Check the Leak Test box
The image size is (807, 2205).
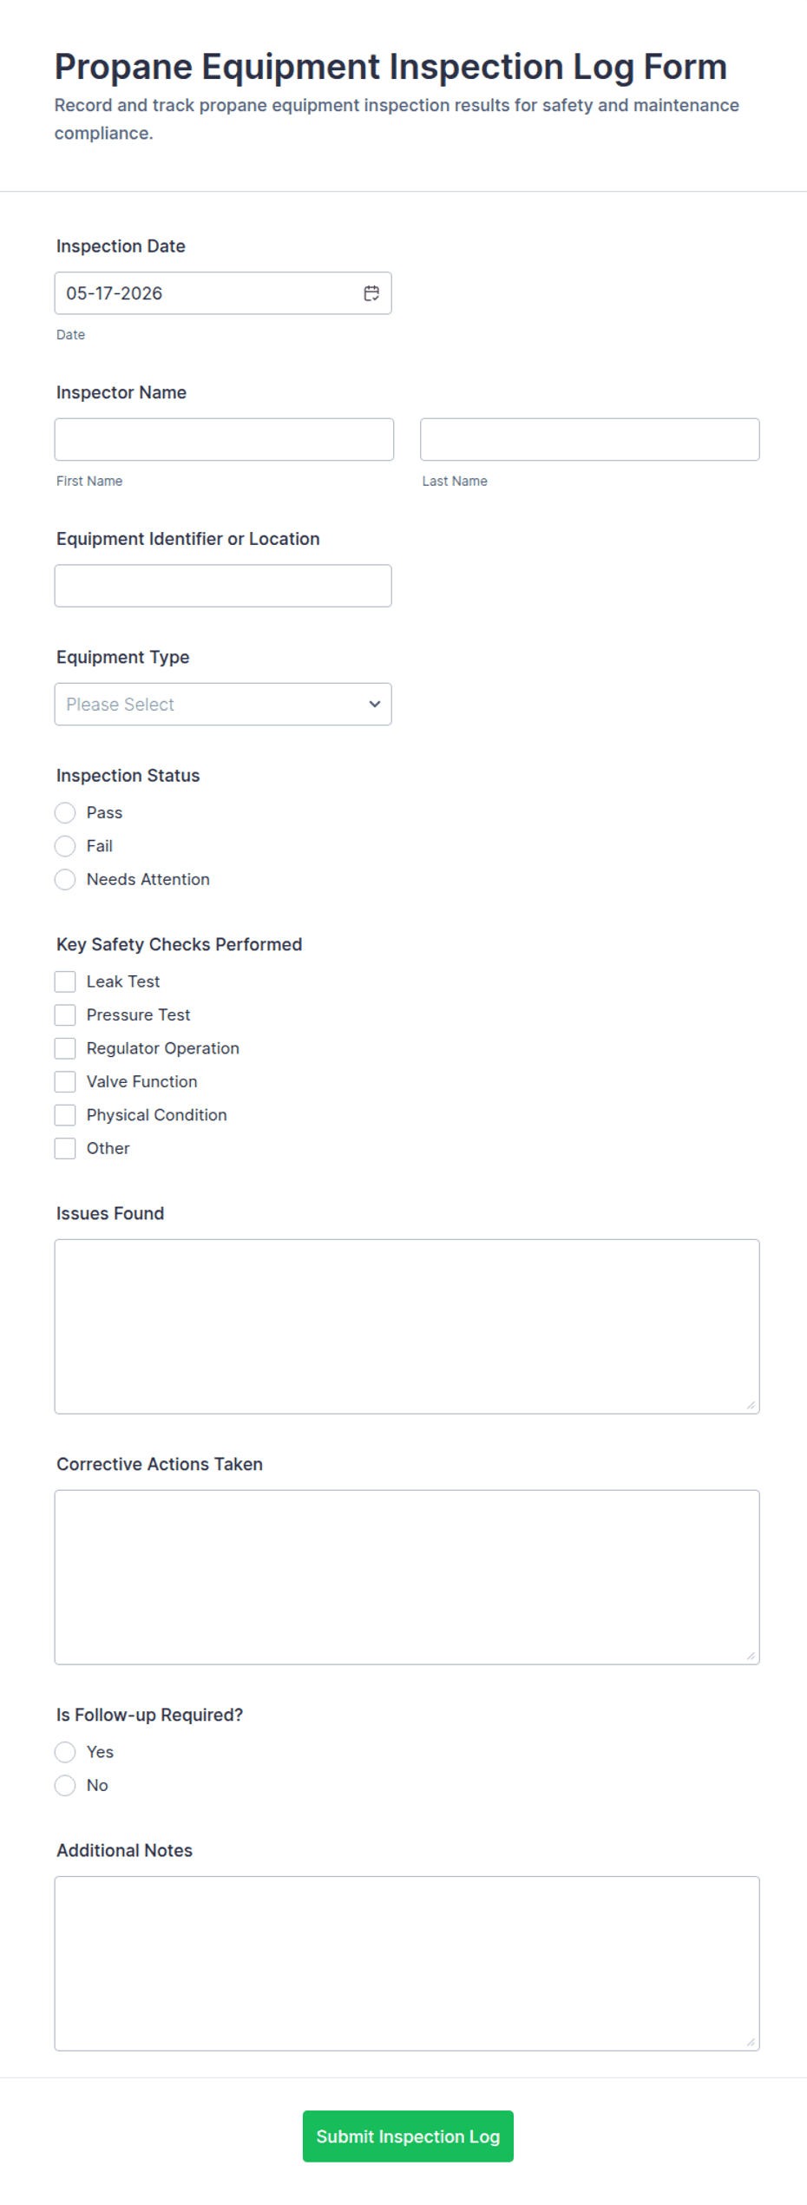[65, 981]
